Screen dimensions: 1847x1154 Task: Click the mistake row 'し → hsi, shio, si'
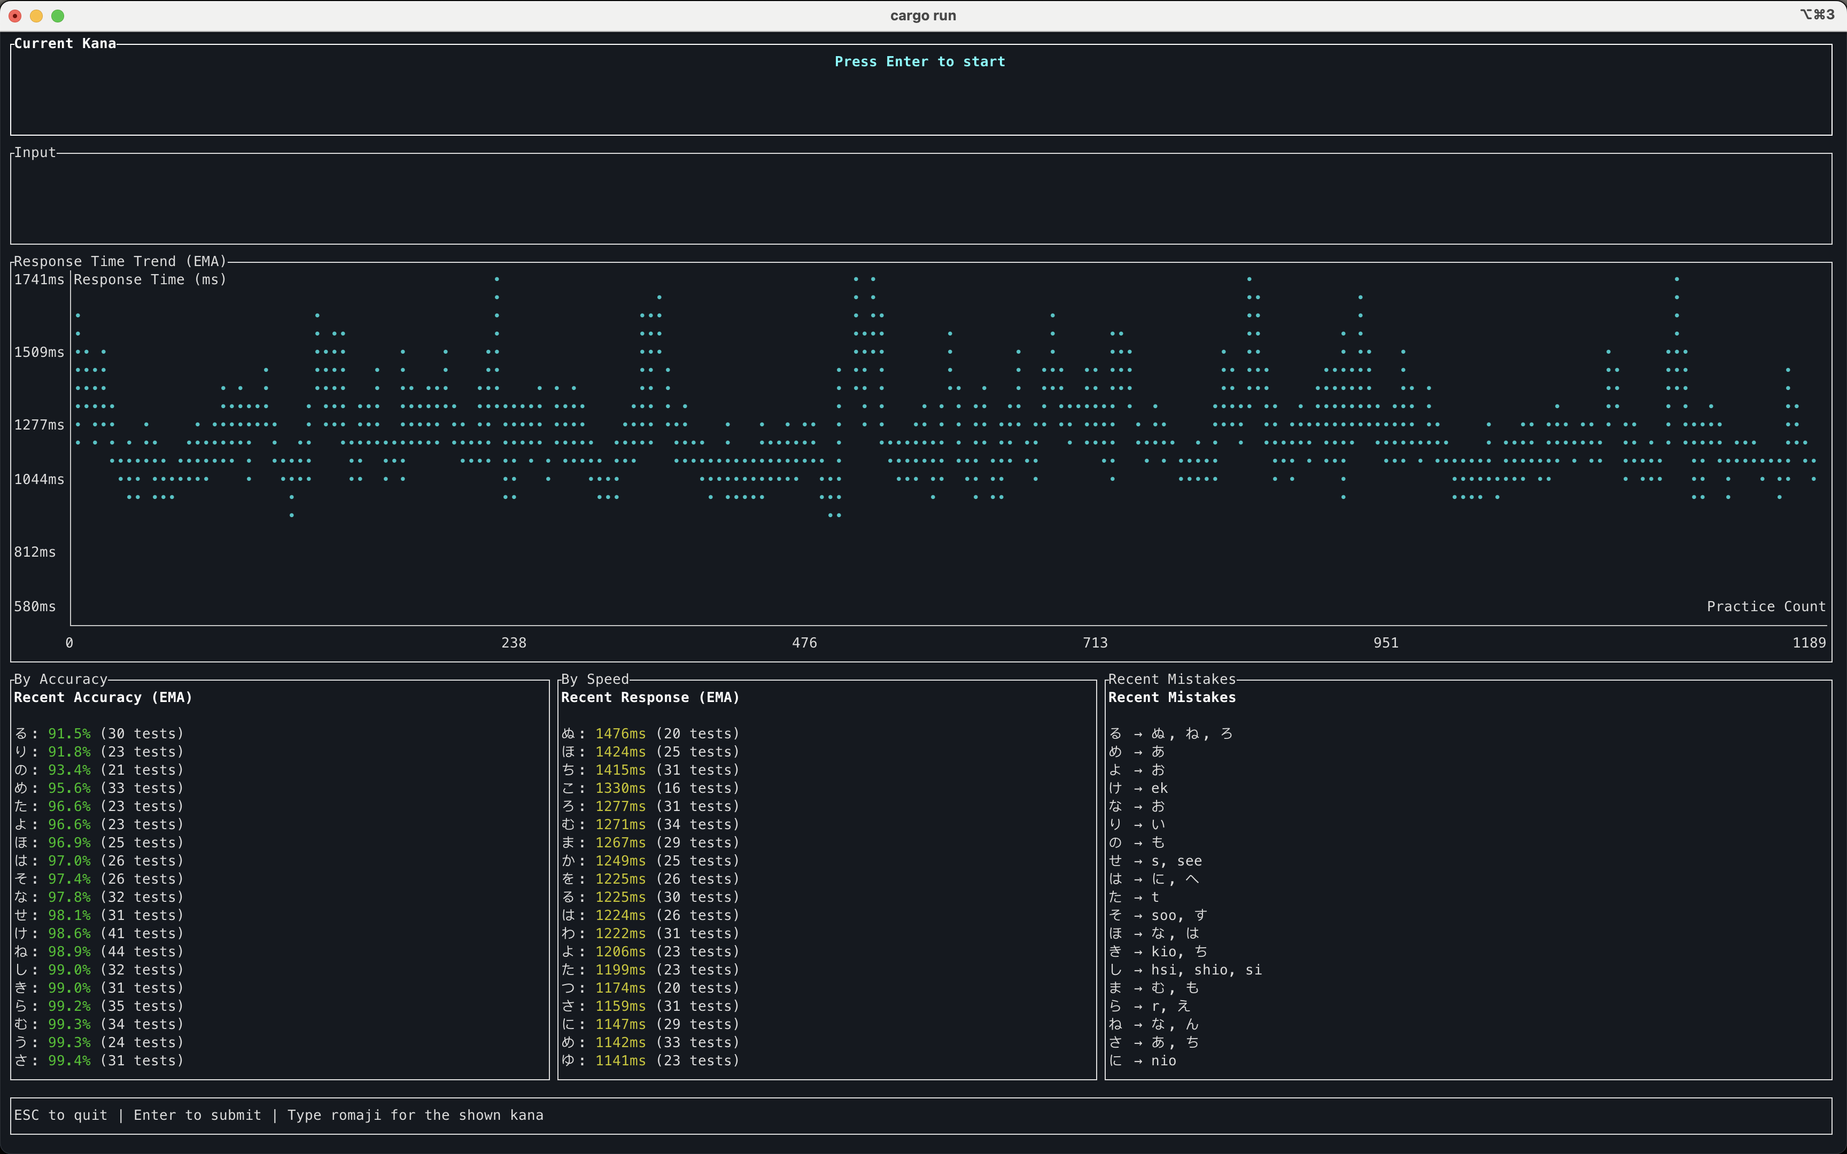pos(1185,970)
